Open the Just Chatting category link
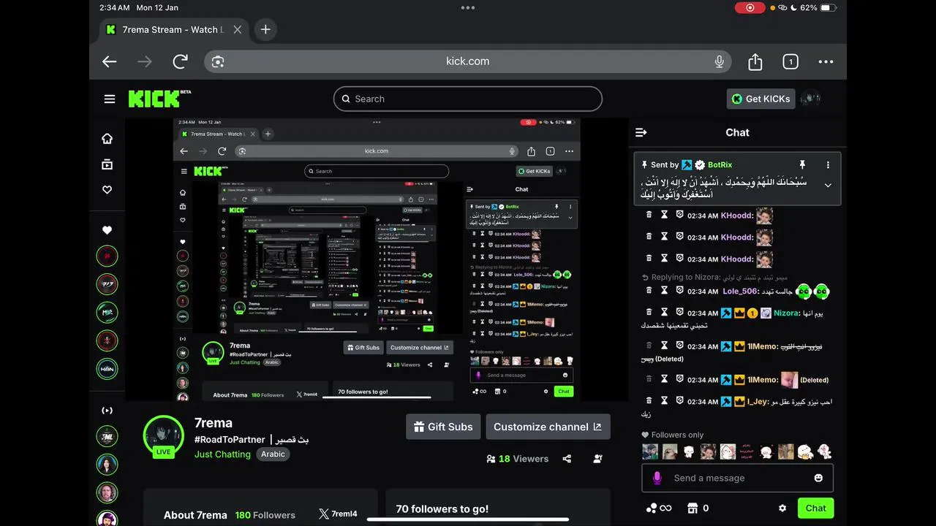The image size is (936, 526). (222, 454)
